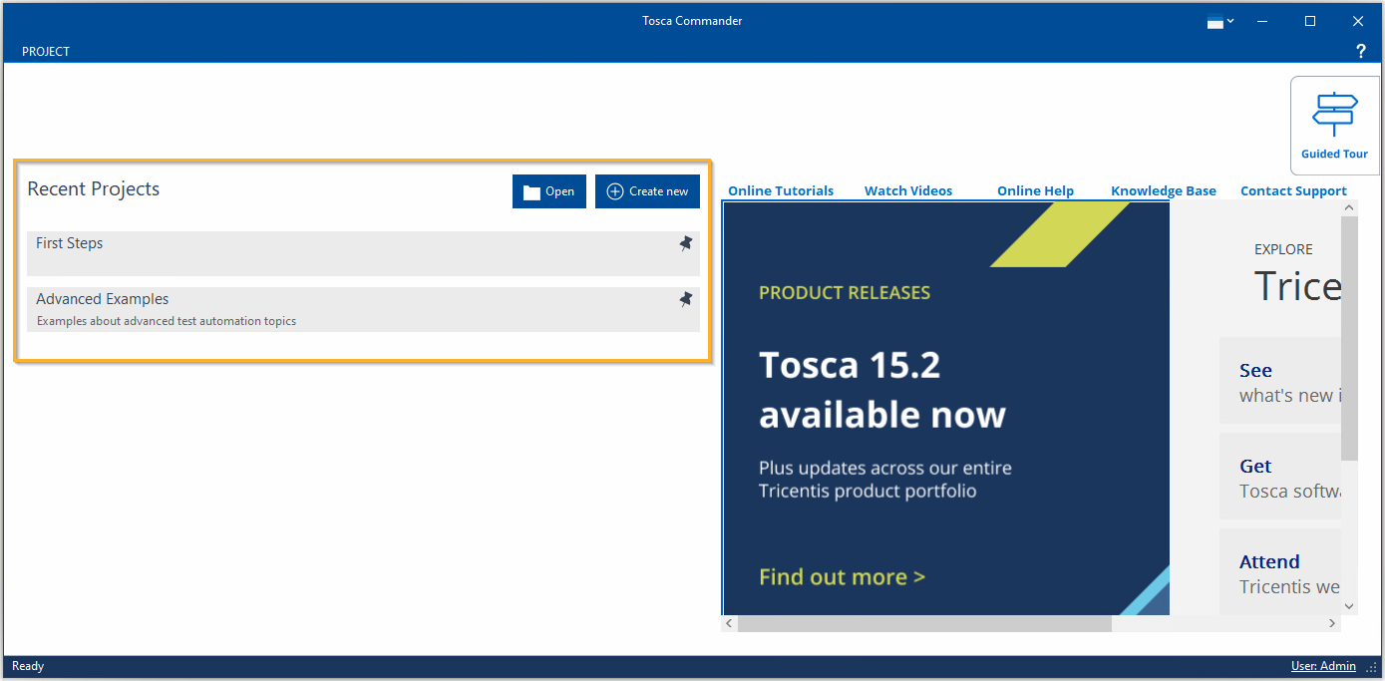Click the horizontal scrollbar left arrow
1385x681 pixels.
[729, 623]
